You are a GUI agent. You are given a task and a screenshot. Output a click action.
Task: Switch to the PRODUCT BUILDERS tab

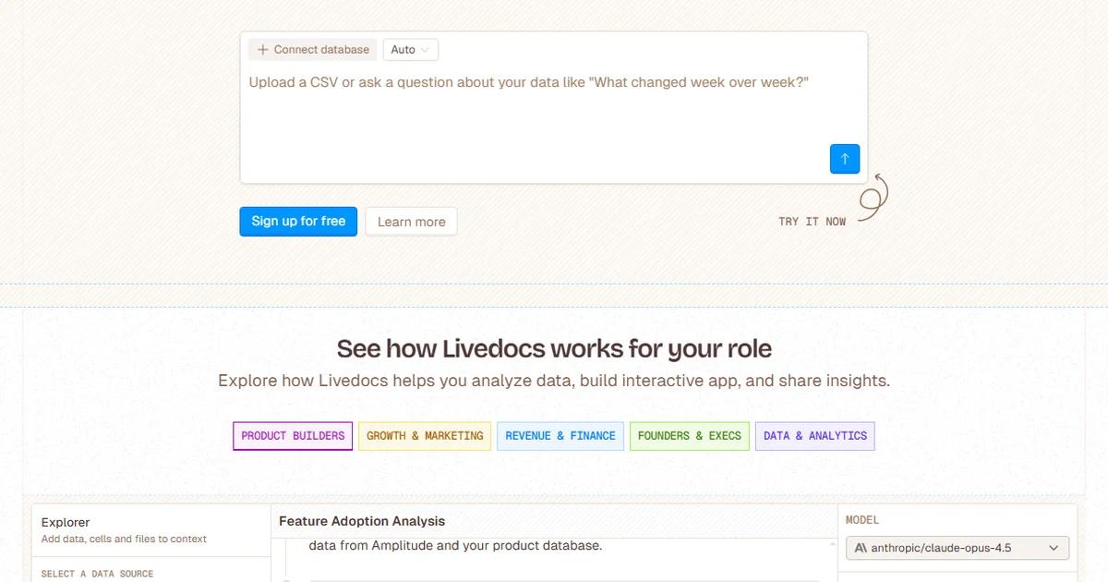point(292,435)
